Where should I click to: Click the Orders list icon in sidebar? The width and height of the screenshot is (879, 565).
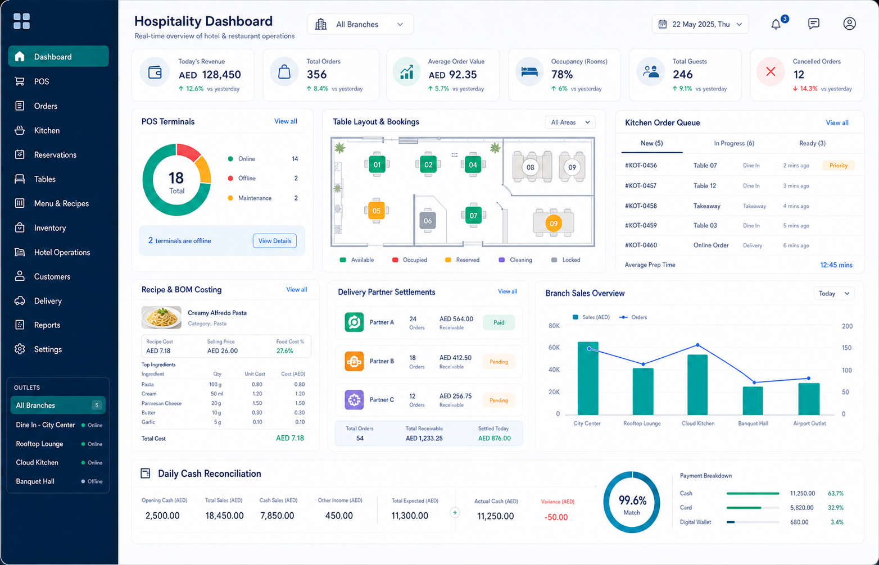pyautogui.click(x=20, y=106)
